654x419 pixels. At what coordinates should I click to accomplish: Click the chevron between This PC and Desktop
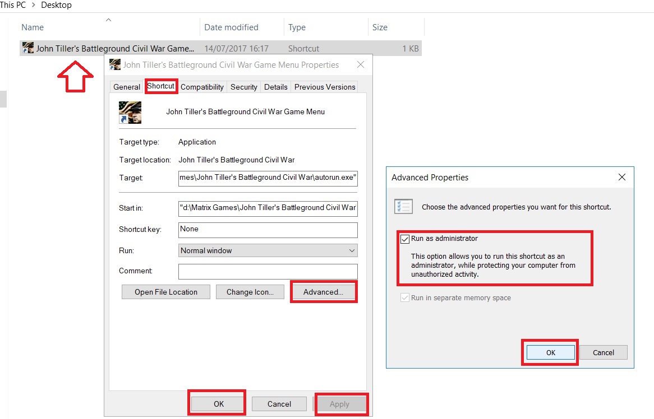(x=33, y=5)
